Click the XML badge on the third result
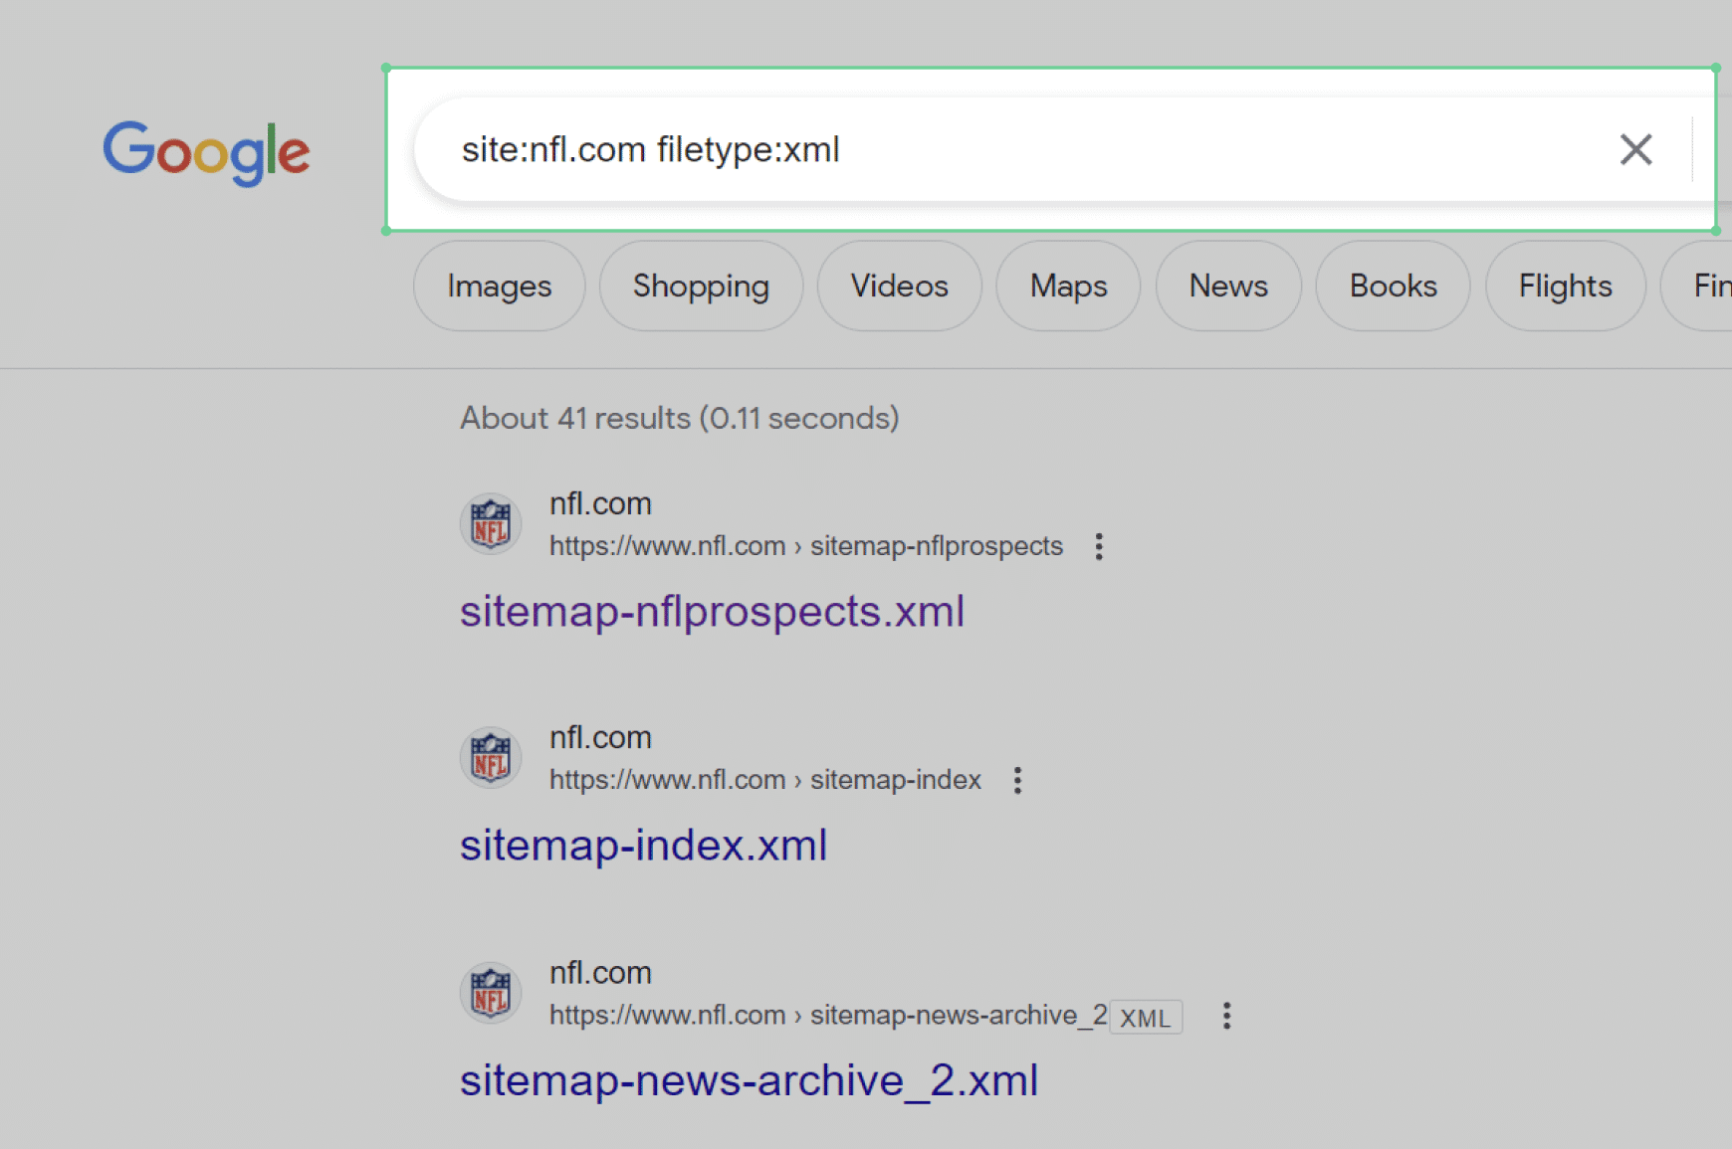Viewport: 1732px width, 1149px height. pos(1145,1018)
